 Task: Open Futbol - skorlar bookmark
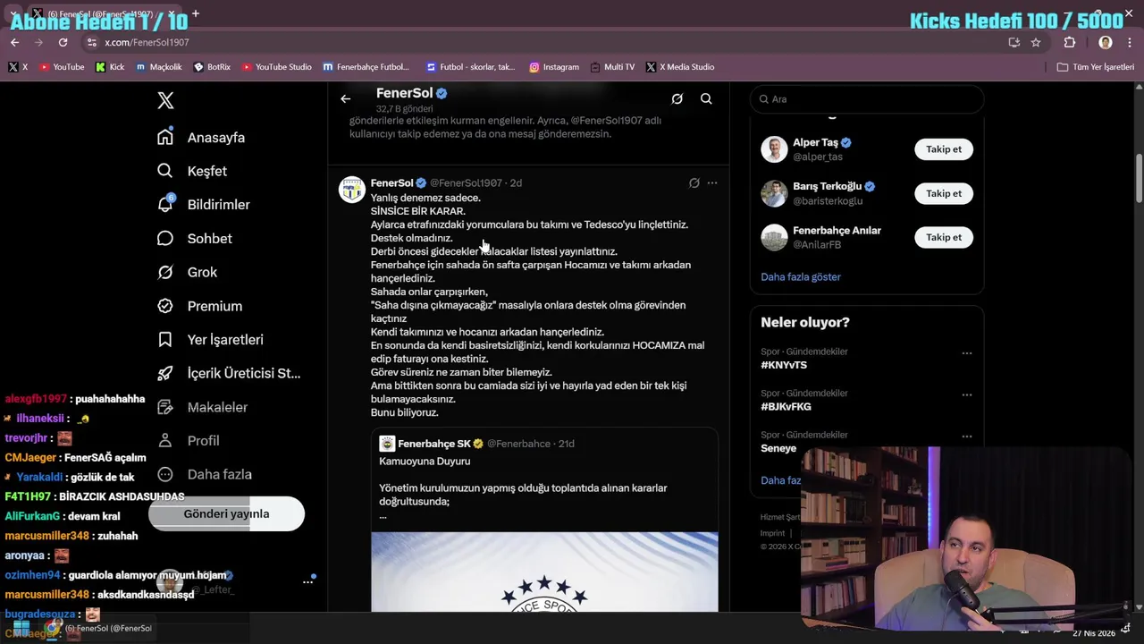point(471,67)
